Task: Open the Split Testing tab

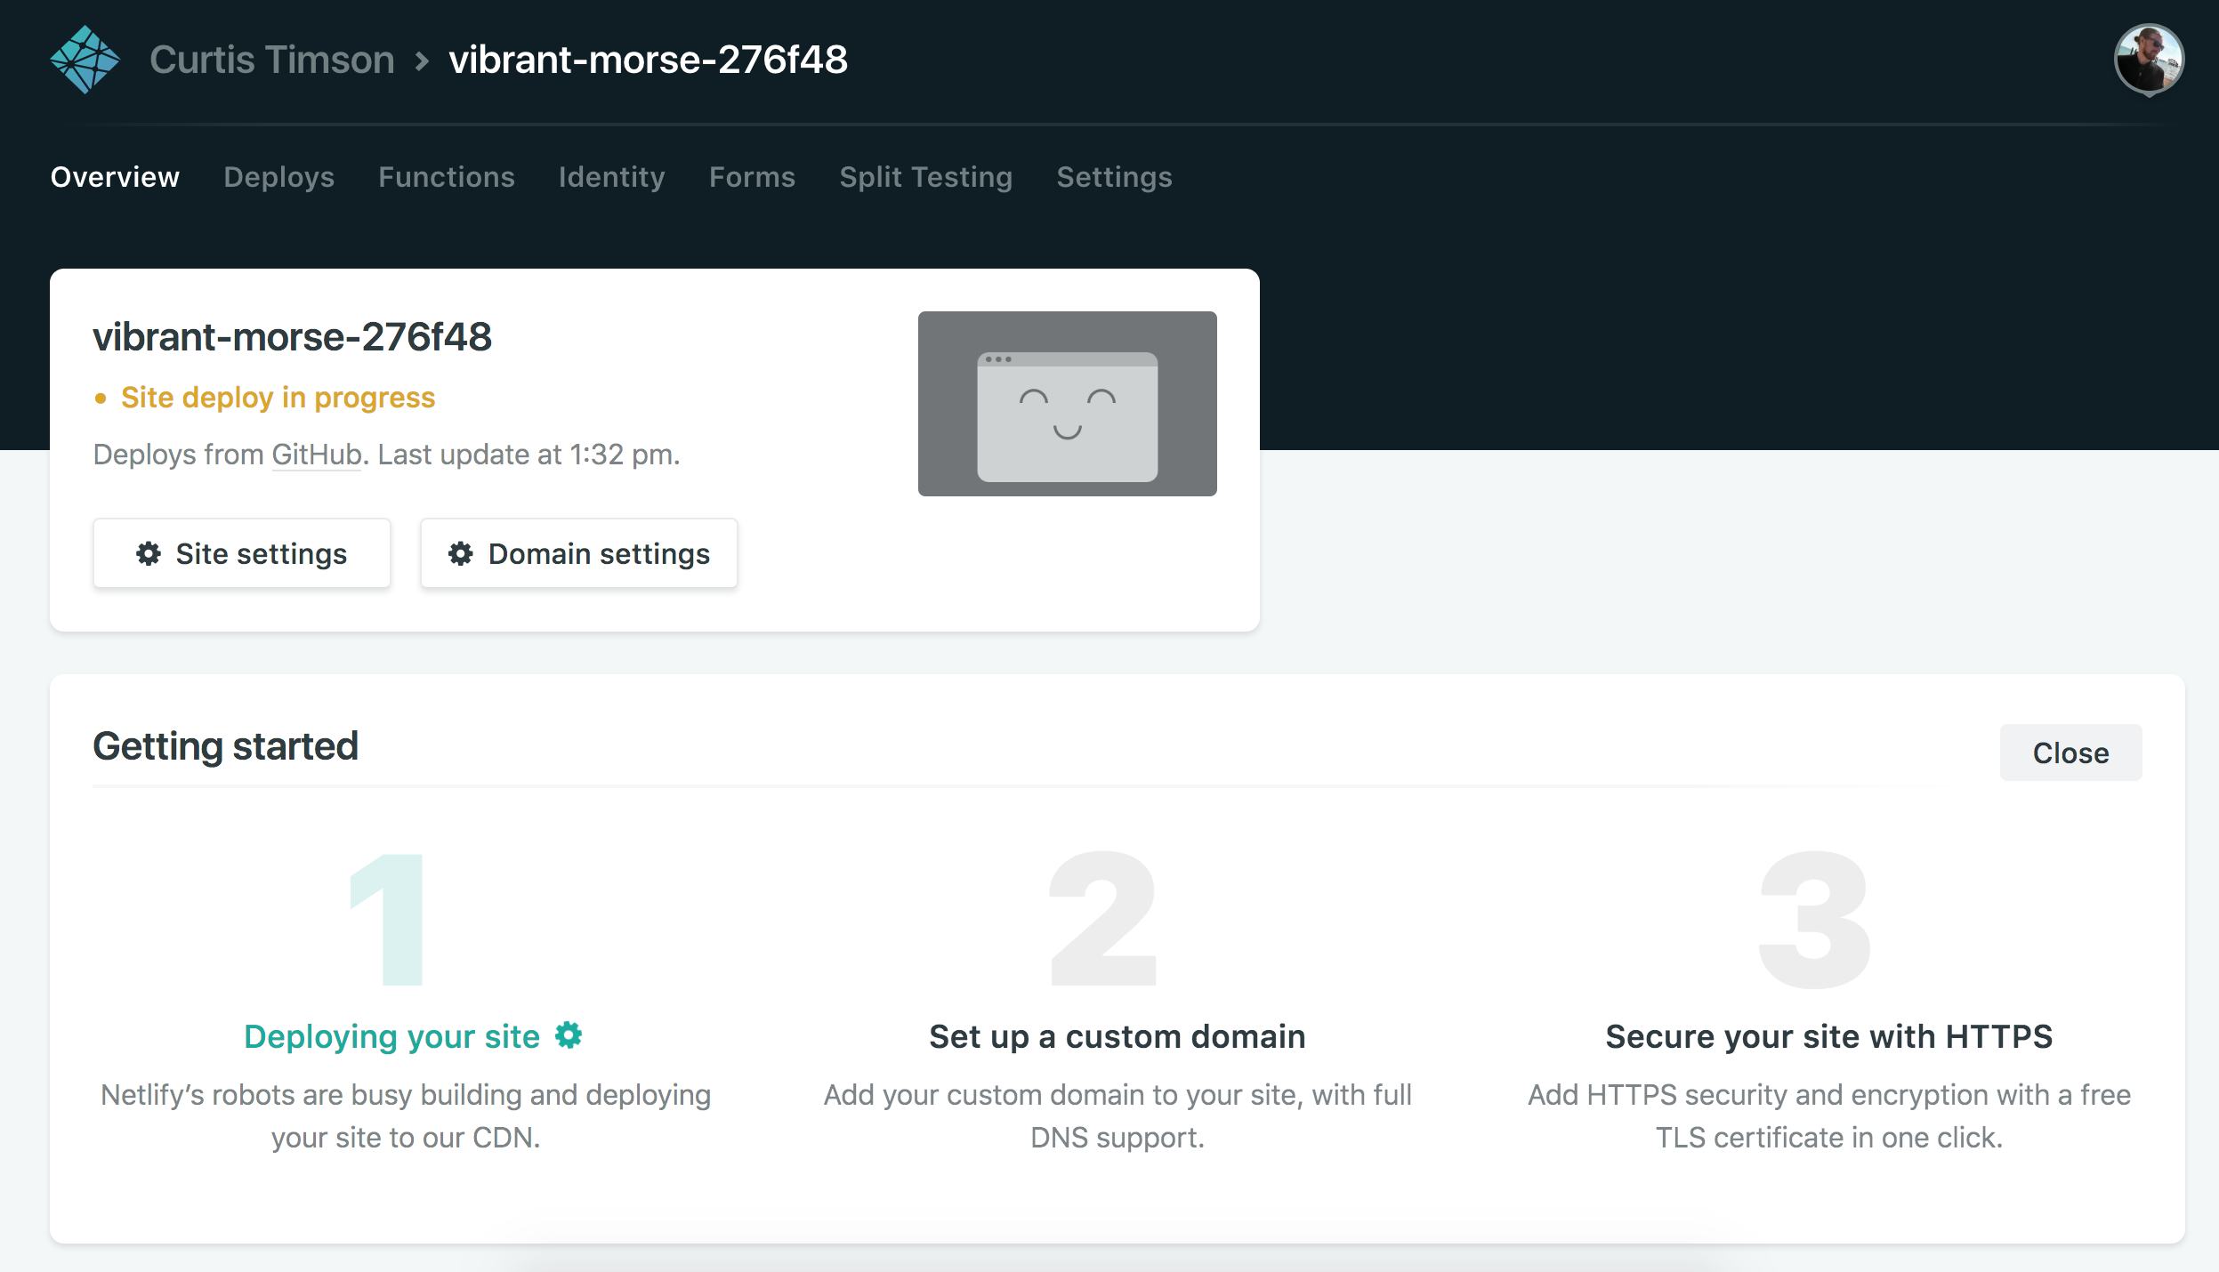Action: coord(925,177)
